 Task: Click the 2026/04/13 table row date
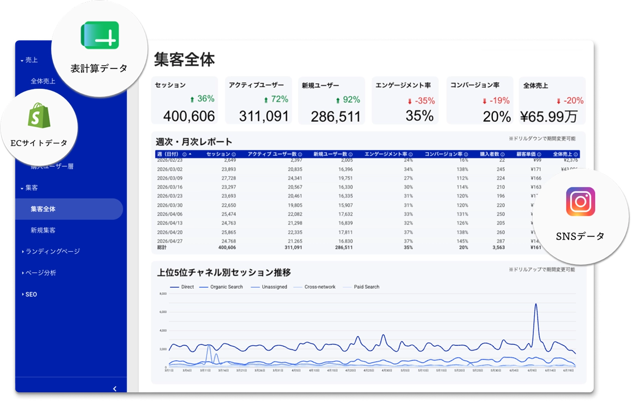tap(169, 223)
